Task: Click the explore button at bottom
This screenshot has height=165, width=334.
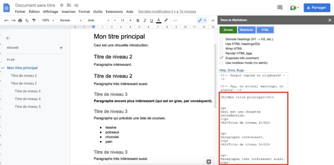Action: [x=209, y=162]
